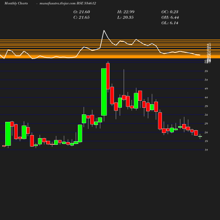Click the "Monthly Charts" title text
Image resolution: width=220 pixels, height=220 pixels.
pos(16,4)
